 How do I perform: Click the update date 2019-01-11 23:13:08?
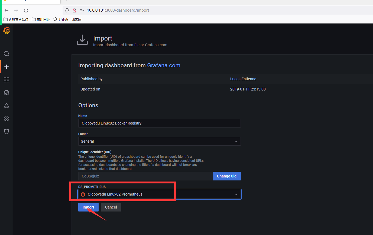click(248, 89)
